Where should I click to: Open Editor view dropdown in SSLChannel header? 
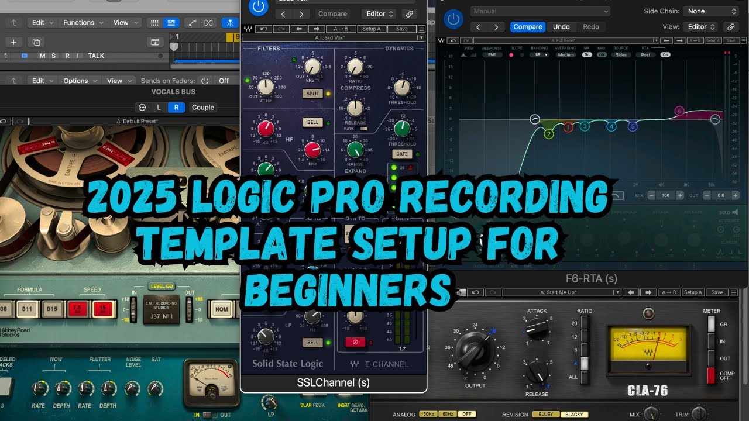(x=379, y=14)
